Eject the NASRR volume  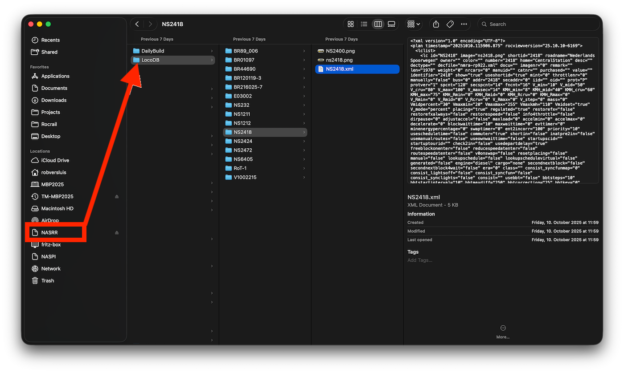click(117, 233)
